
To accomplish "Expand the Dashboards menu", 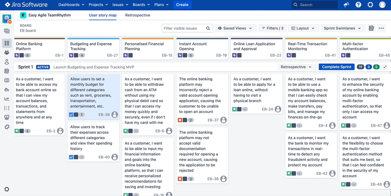I will (72, 5).
